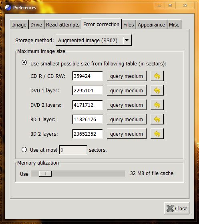This screenshot has height=224, width=199.
Task: Switch to the Image tab
Action: pos(19,24)
